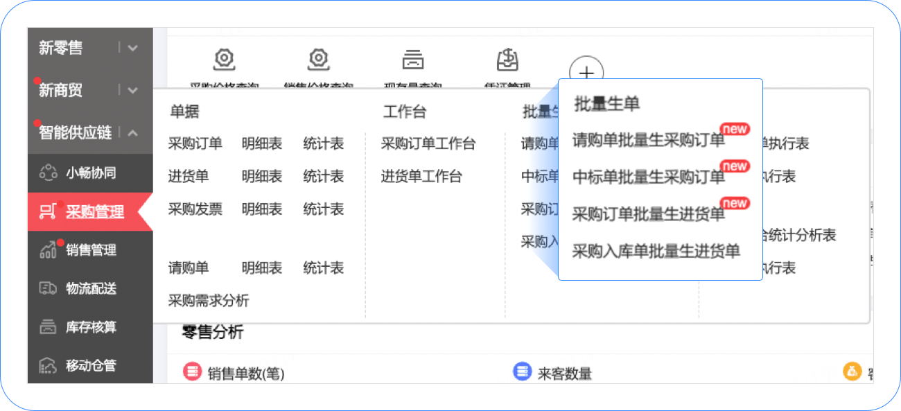The image size is (901, 411).
Task: Open 统计表 in the 采购发票 row
Action: (x=324, y=209)
